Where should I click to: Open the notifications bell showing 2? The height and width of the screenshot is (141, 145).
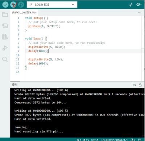tap(133, 140)
